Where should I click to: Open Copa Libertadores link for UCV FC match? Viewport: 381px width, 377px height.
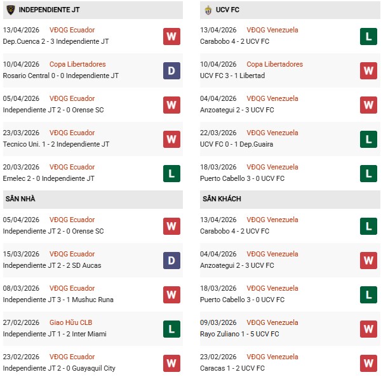click(274, 64)
